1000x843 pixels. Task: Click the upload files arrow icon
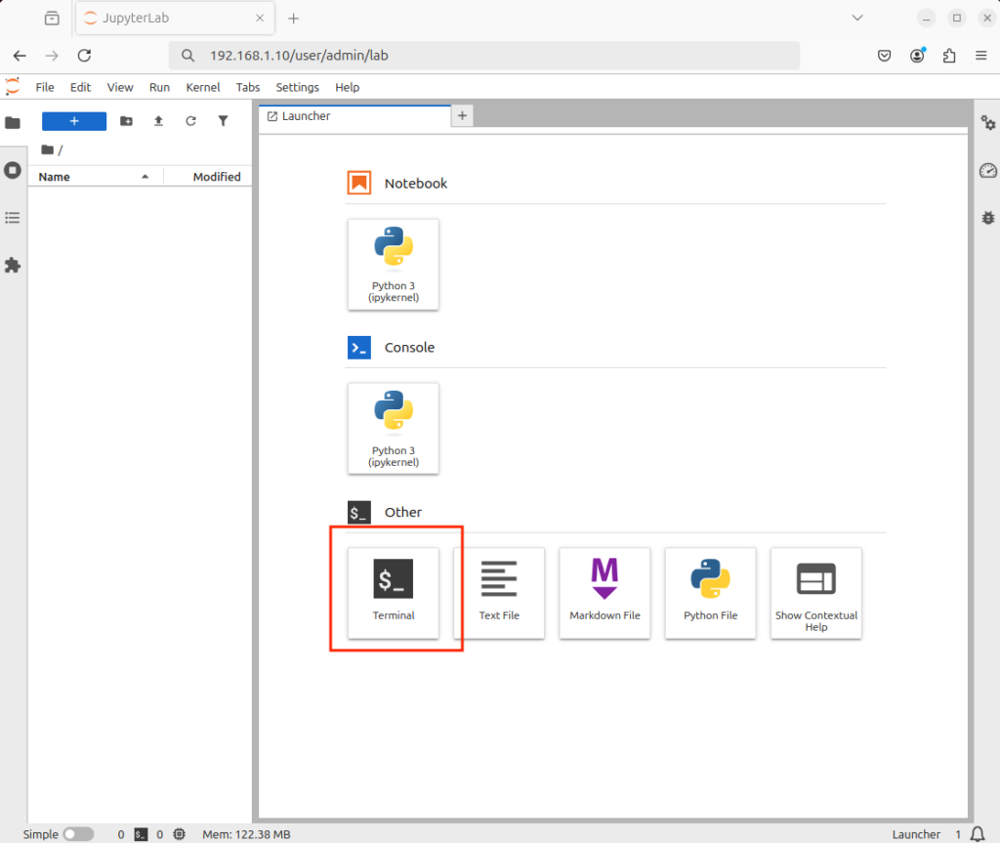[x=158, y=121]
